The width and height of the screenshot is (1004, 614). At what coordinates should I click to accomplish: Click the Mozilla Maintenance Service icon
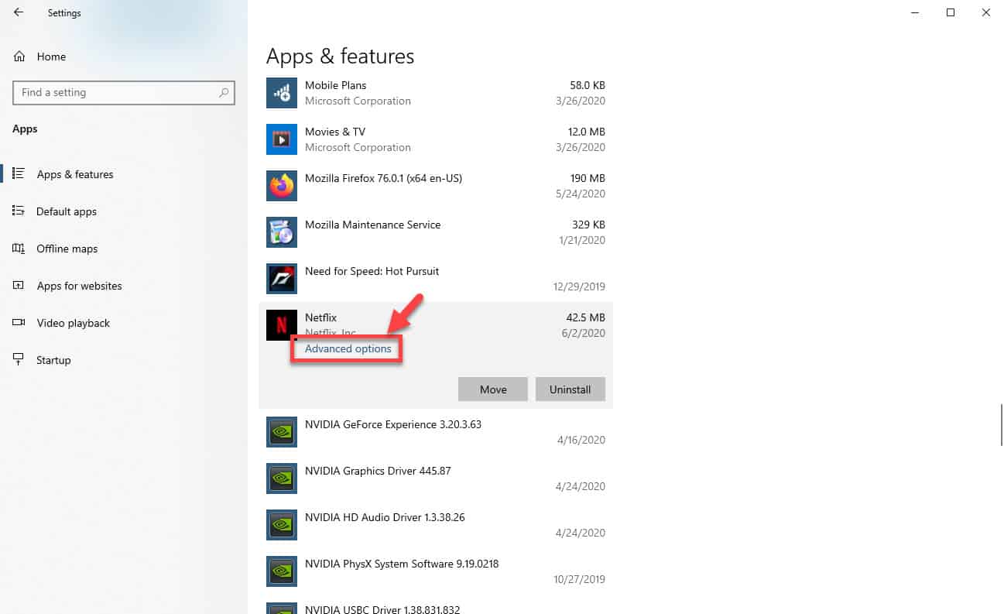[282, 232]
